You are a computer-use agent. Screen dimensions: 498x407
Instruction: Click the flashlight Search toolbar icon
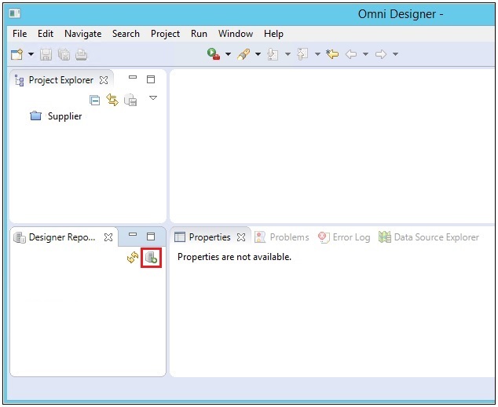coord(244,54)
